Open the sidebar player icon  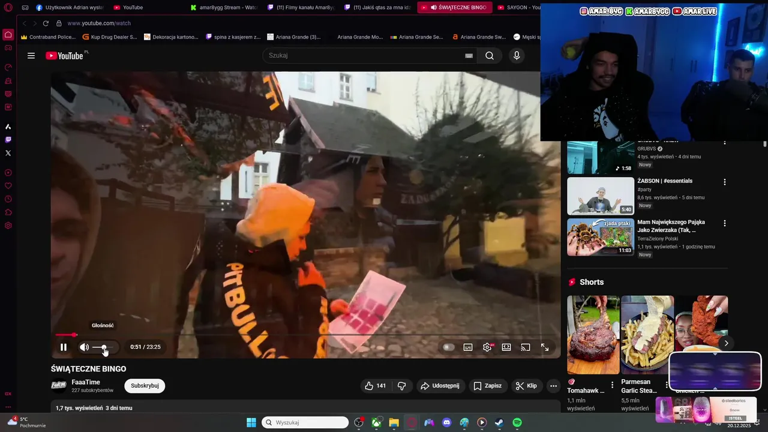[8, 173]
